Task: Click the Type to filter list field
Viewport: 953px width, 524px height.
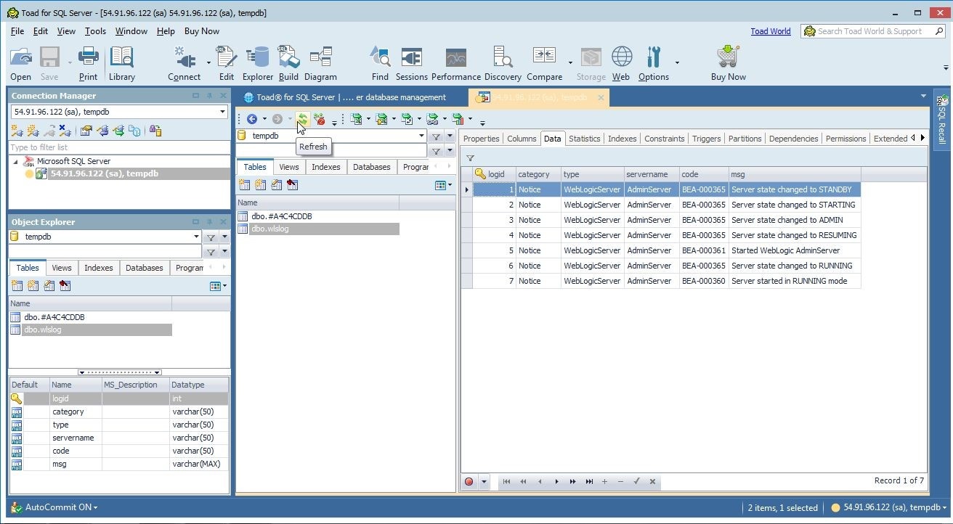Action: [119, 147]
